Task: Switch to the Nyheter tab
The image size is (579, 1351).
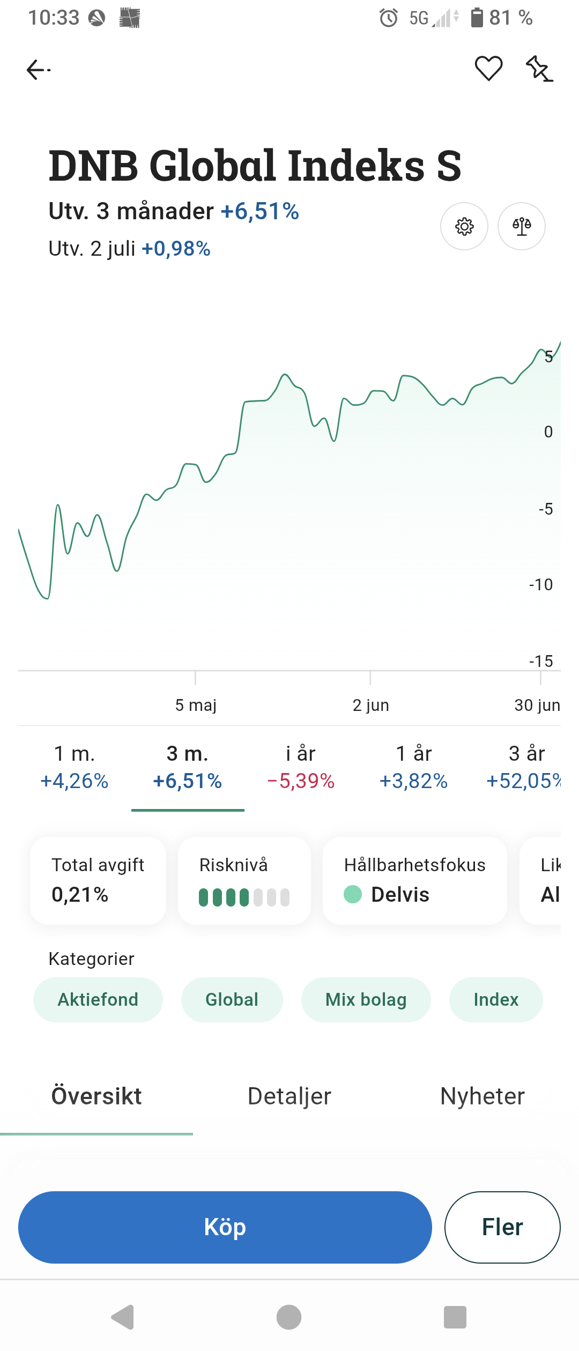Action: [482, 1096]
